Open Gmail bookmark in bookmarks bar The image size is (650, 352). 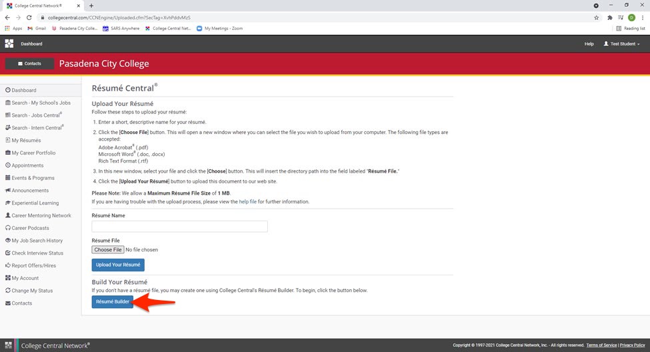(38, 29)
